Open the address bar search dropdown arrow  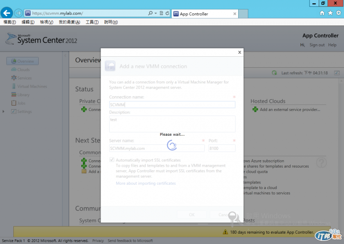pyautogui.click(x=156, y=13)
